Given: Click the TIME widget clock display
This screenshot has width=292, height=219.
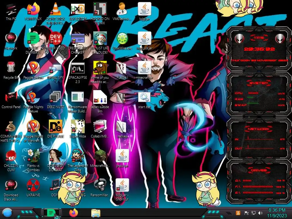Looking at the screenshot, I should (x=259, y=49).
